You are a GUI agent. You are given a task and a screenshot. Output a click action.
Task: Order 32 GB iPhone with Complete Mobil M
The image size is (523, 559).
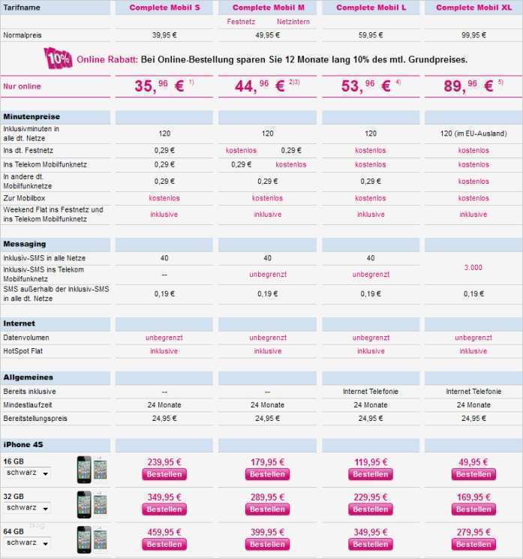(267, 509)
